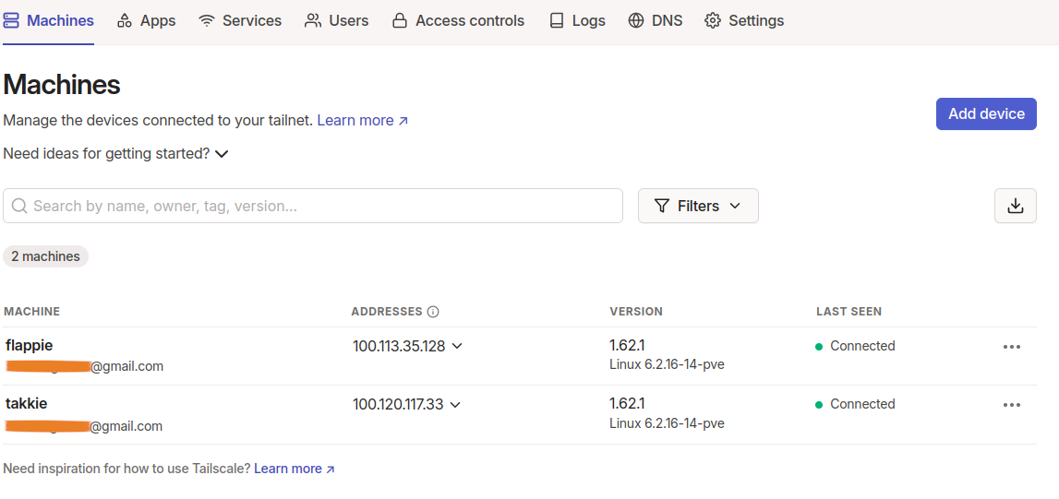Click the gmail owner under flappie
1059x499 pixels.
tap(84, 366)
